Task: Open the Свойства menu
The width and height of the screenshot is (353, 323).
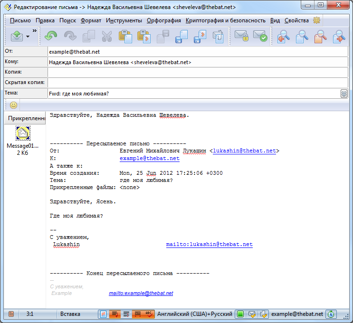Action: 296,20
